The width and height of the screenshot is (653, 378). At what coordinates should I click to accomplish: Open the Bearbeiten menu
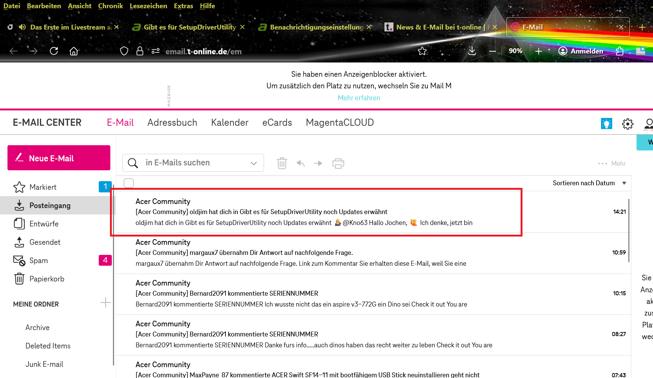(44, 6)
